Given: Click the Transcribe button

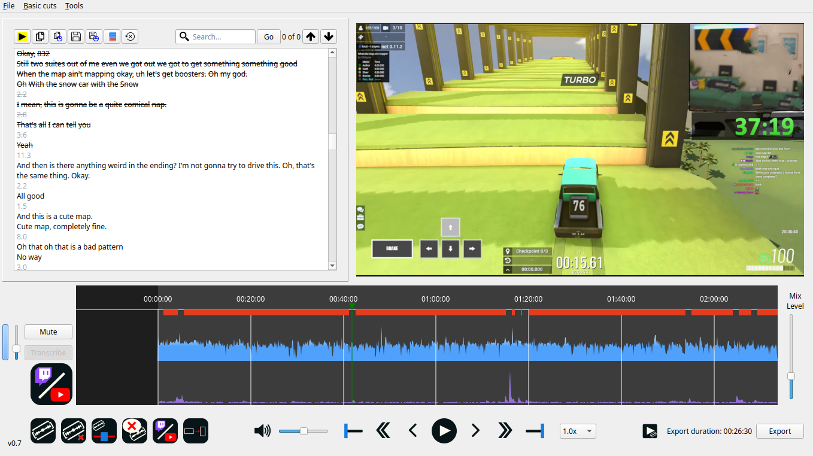Looking at the screenshot, I should 48,352.
